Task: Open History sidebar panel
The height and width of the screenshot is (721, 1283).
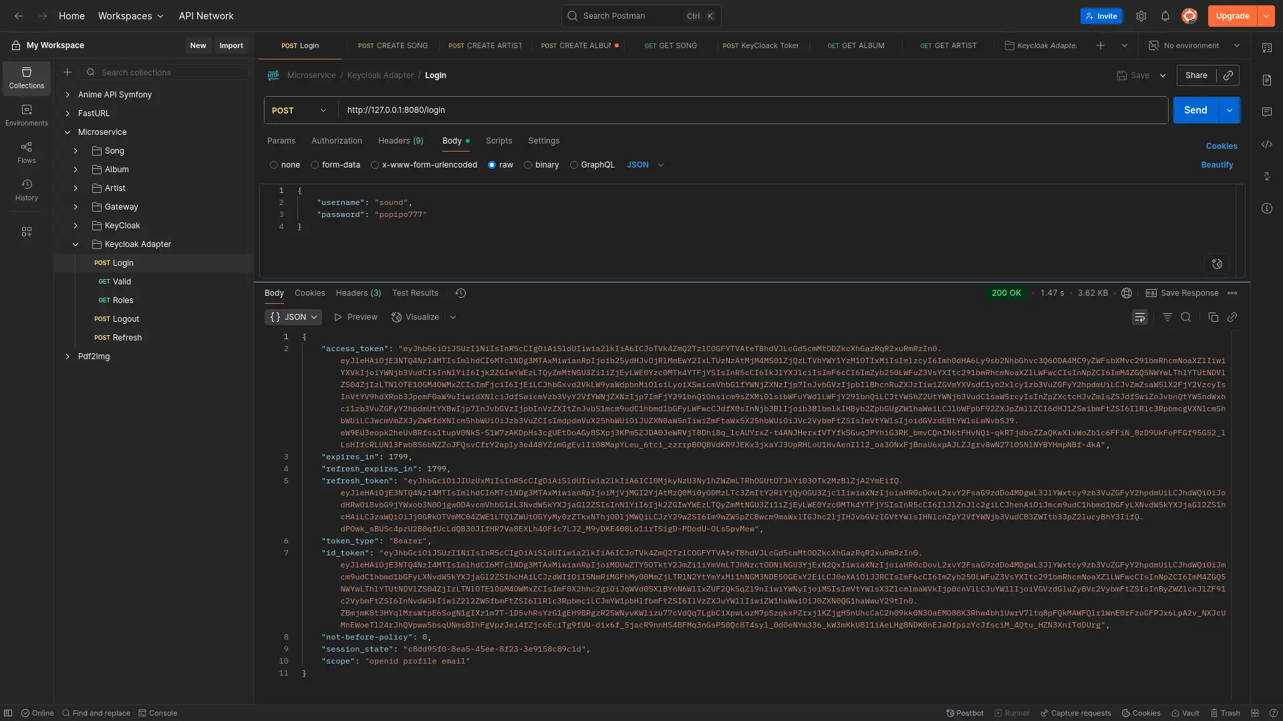Action: pyautogui.click(x=27, y=190)
